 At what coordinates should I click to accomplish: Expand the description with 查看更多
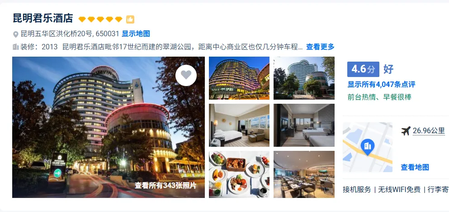(320, 47)
